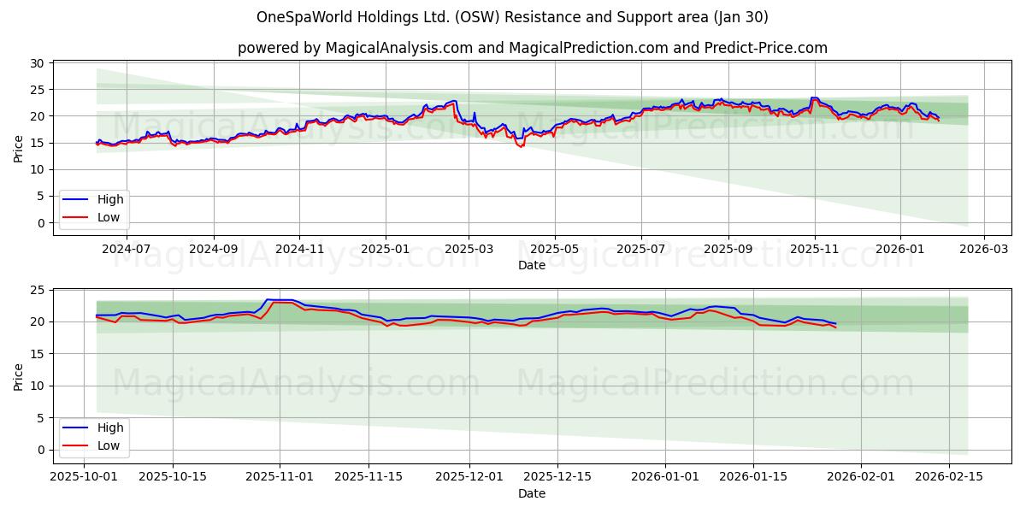
Task: Click the top chart 'Date' axis label
Action: (x=532, y=266)
